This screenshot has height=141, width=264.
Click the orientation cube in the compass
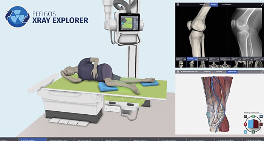tap(253, 124)
